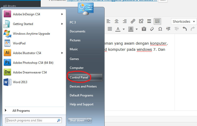Click the underlined word windows in editor
197x126 pixels.
point(144,49)
